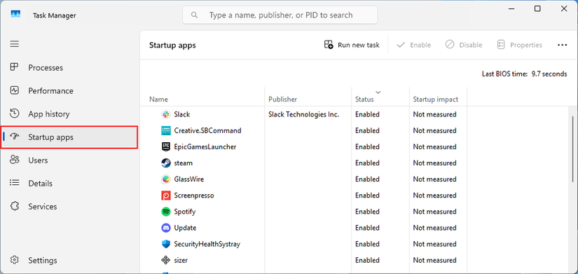Viewport: 578px width, 274px height.
Task: Select the GlassWire name text
Action: [188, 179]
